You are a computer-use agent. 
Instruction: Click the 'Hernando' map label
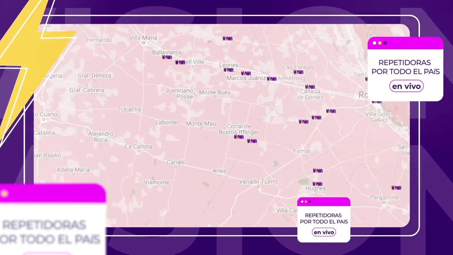click(99, 40)
